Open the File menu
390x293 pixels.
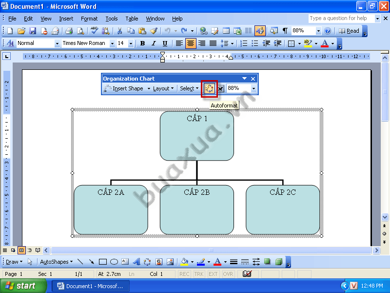[12, 19]
